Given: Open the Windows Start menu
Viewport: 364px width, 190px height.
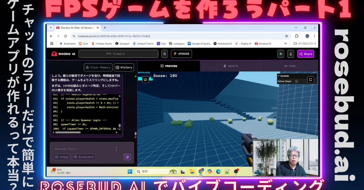Looking at the screenshot, I should (130, 171).
